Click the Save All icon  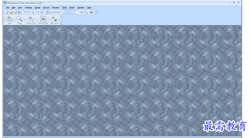pyautogui.click(x=19, y=12)
